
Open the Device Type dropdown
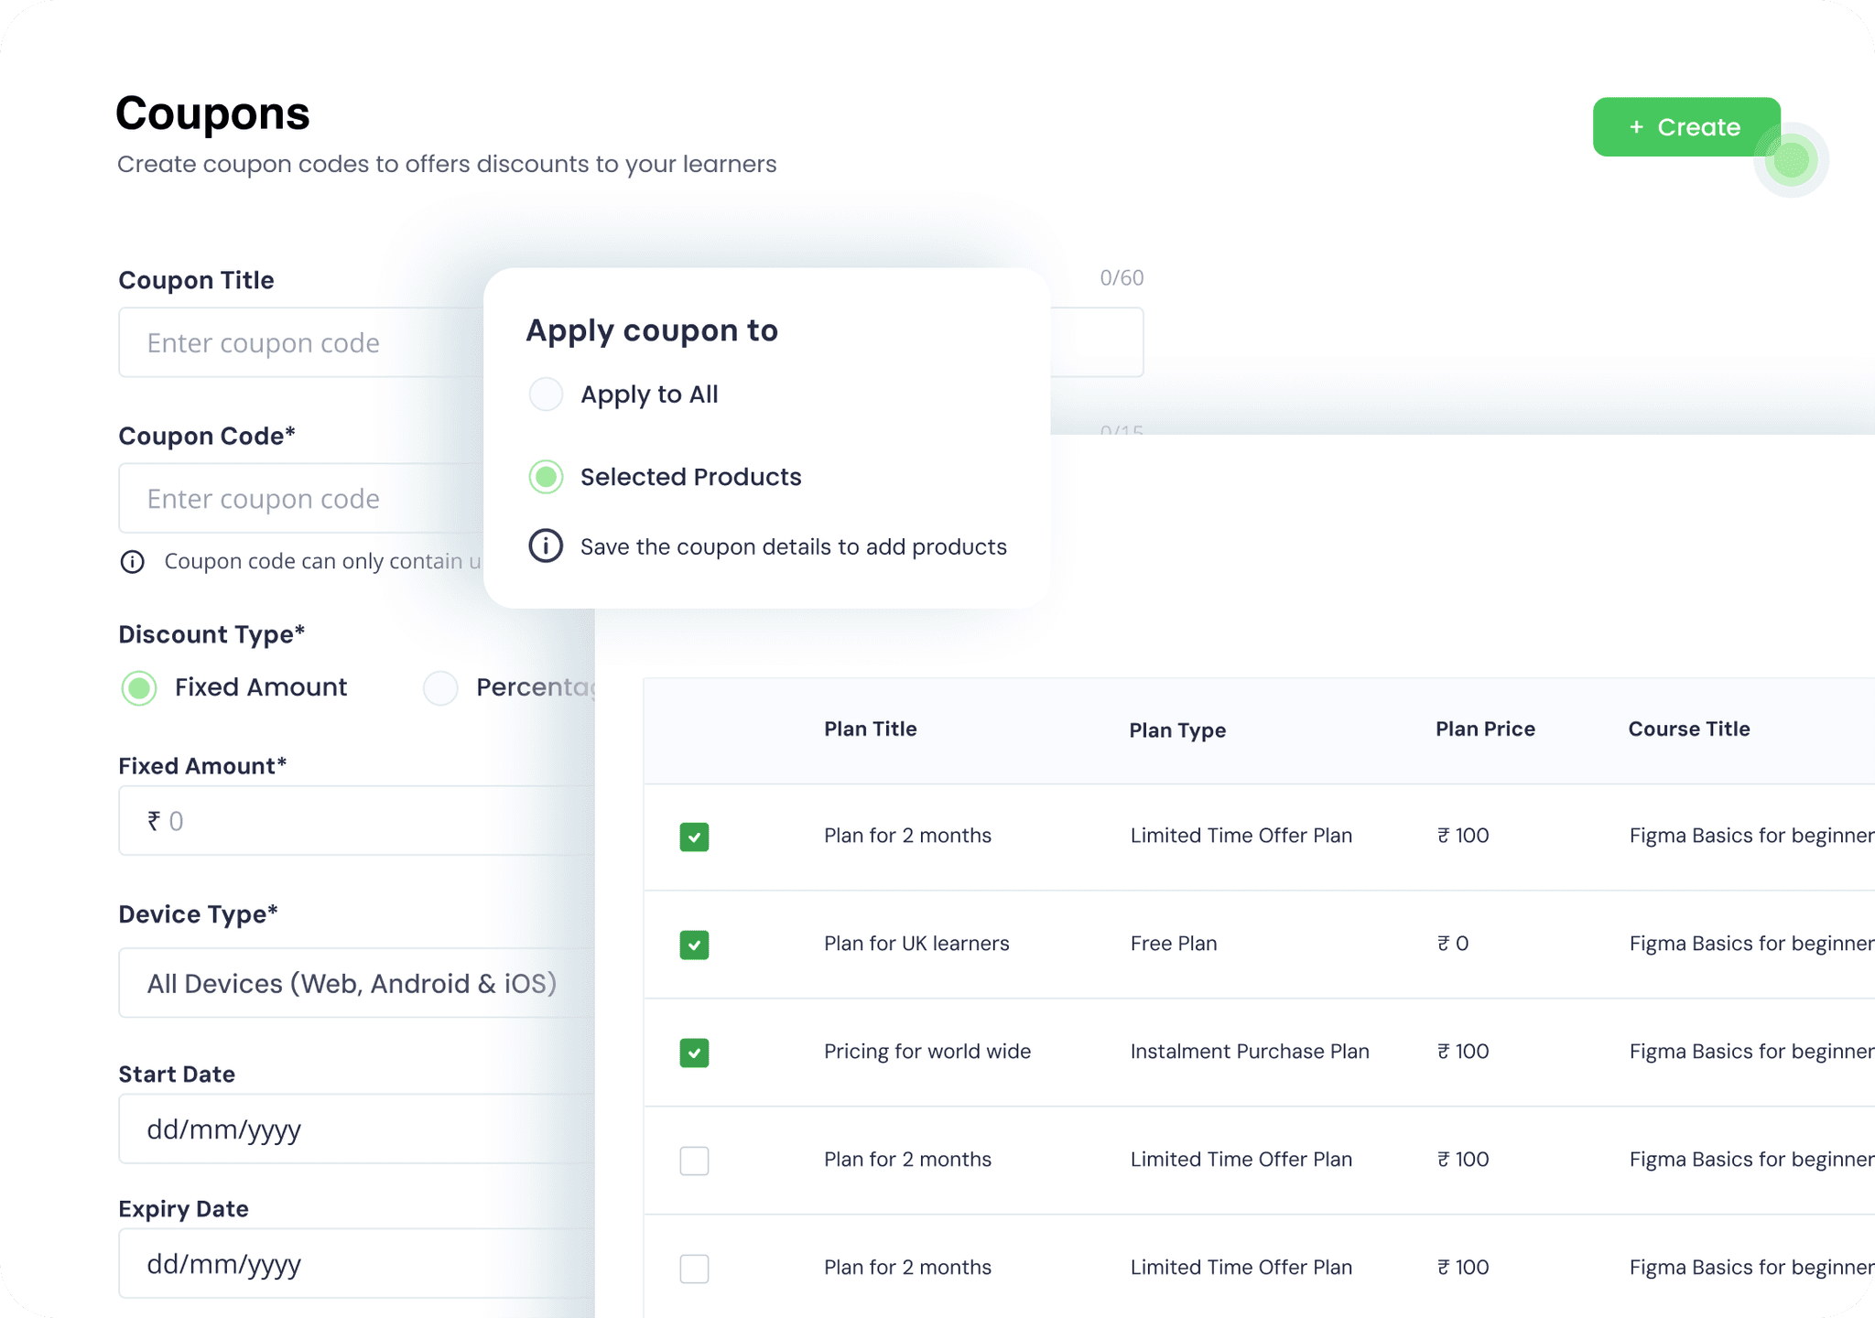click(357, 983)
